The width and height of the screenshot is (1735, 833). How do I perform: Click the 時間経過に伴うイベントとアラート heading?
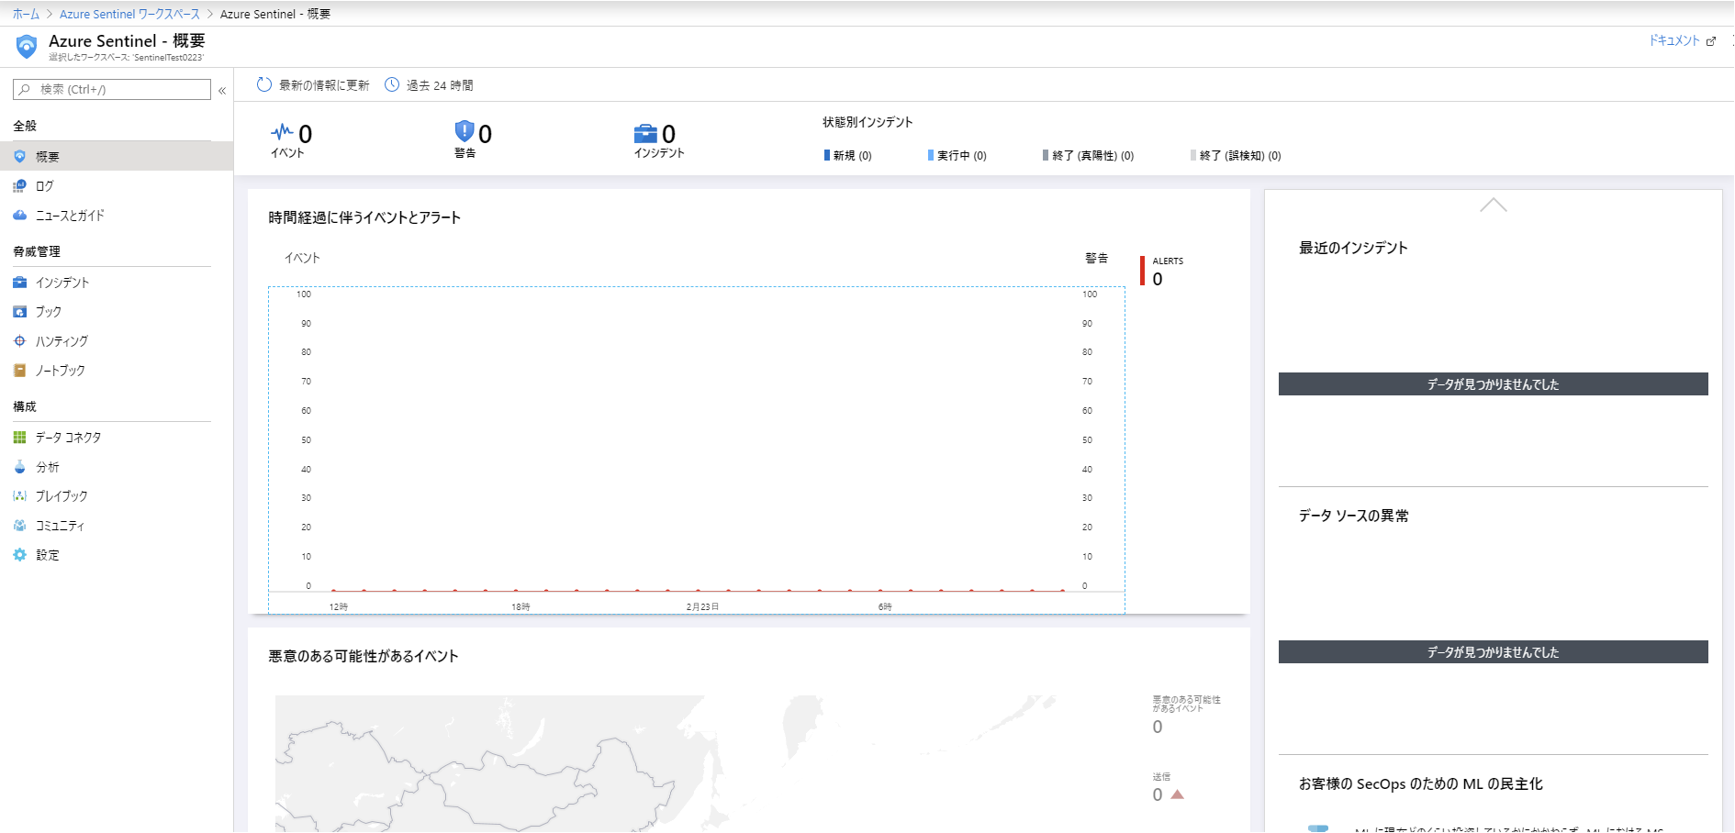[x=364, y=217]
